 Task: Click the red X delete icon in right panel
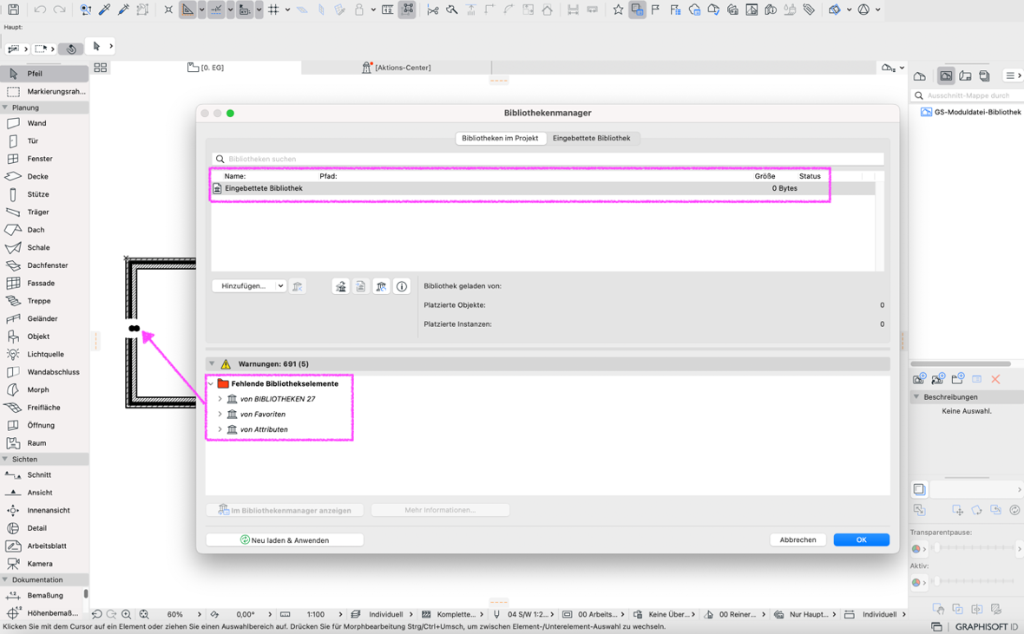click(x=995, y=379)
